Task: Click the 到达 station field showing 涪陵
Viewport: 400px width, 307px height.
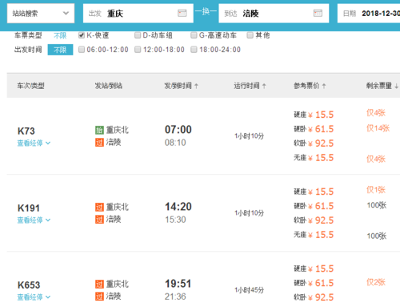Action: [x=274, y=14]
